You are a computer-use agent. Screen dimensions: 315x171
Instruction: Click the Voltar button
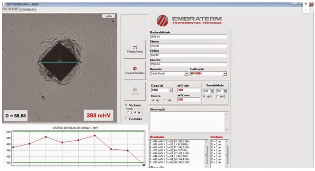pos(109,16)
